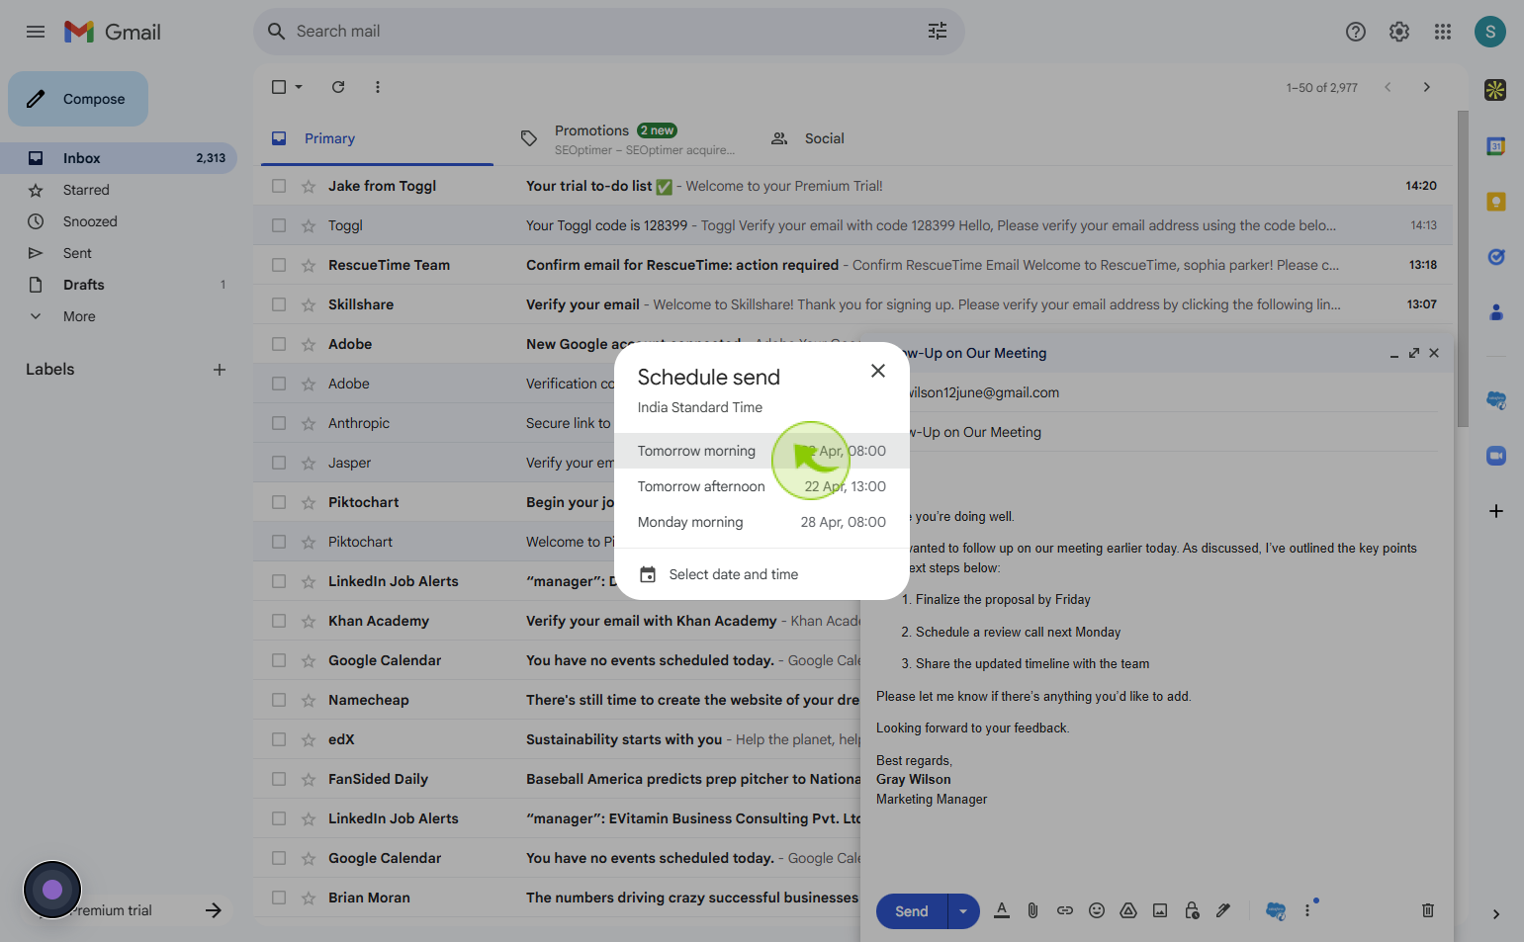Screen dimensions: 1524x942
Task: Create new label with plus icon
Action: [220, 370]
